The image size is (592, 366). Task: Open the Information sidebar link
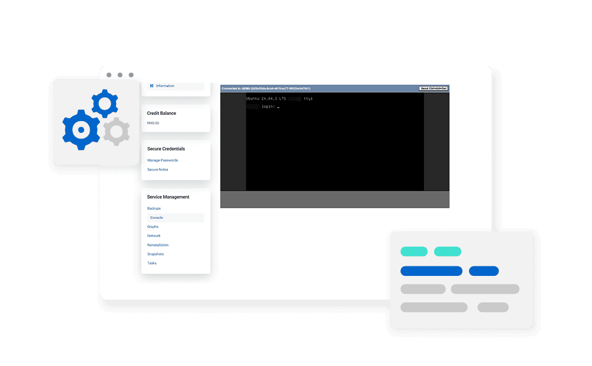coord(165,86)
